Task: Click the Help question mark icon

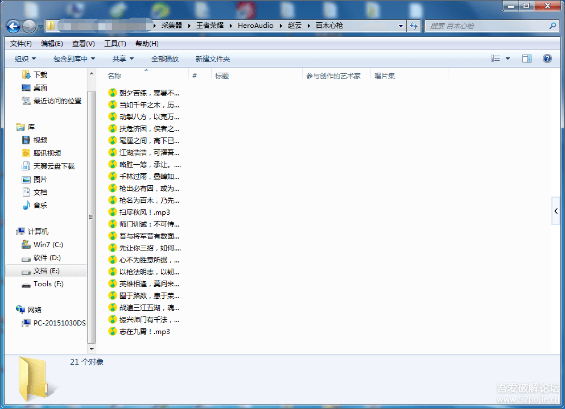Action: click(x=547, y=59)
